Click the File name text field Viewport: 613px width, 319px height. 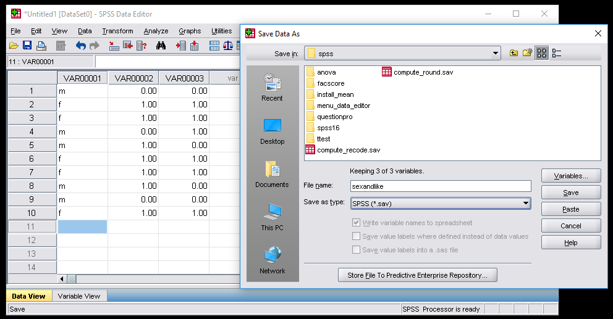pos(439,186)
